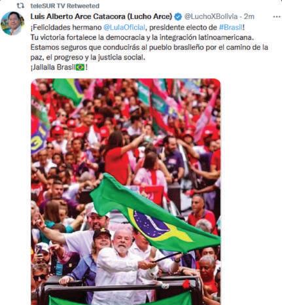Viewport: 282px width, 305px height.
Task: Open the @LulaOficial mention
Action: (x=124, y=27)
